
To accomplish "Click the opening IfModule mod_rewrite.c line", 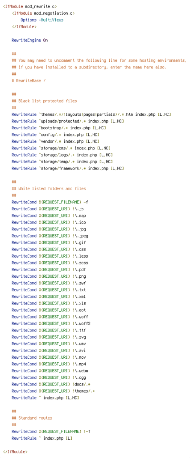I will pos(30,6).
